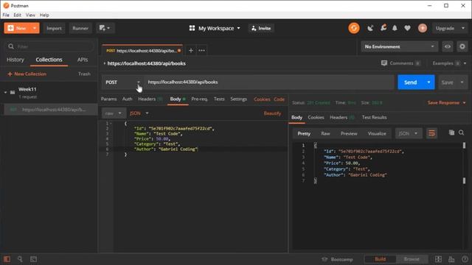Collapse the Week11 collection
Screen dimensions: 472x265
coord(5,92)
